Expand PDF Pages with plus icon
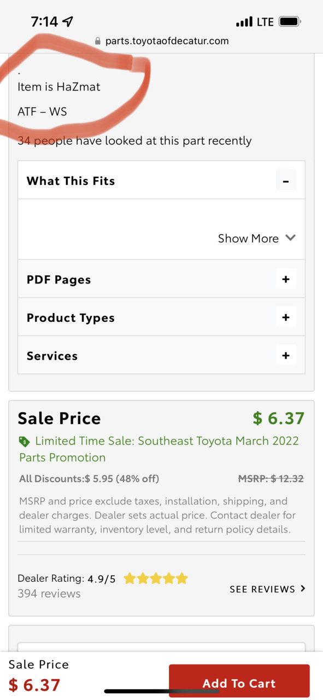 pos(285,279)
